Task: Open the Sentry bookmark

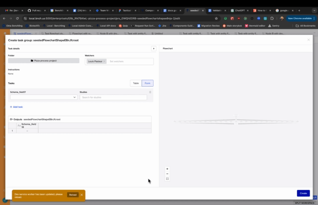Action: pos(274,26)
